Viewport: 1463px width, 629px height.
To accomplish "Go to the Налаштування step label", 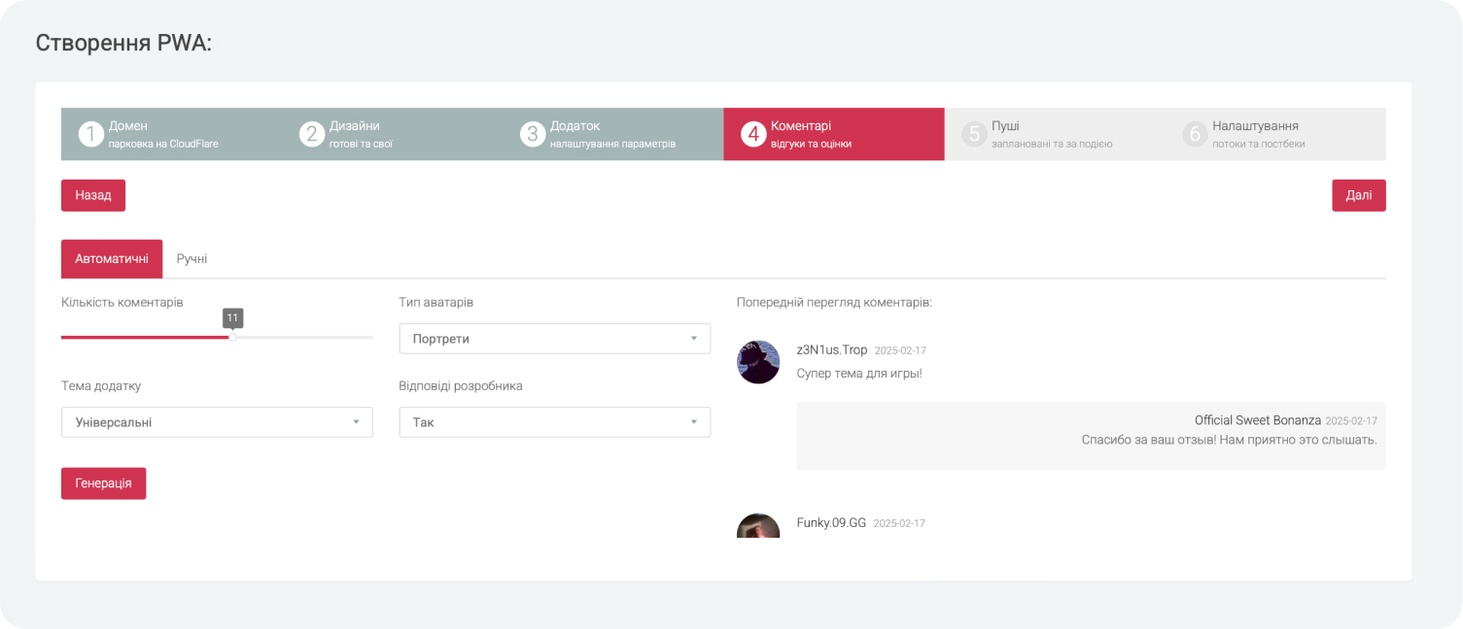I will (x=1255, y=126).
